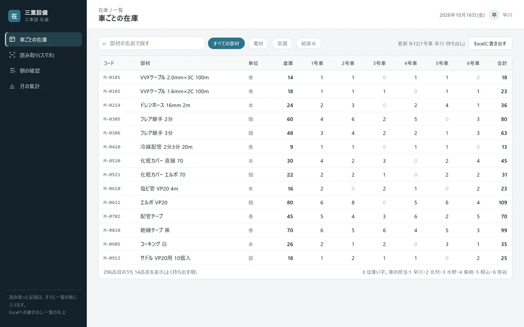Click the 6号車 column header
524x327 pixels.
point(473,63)
